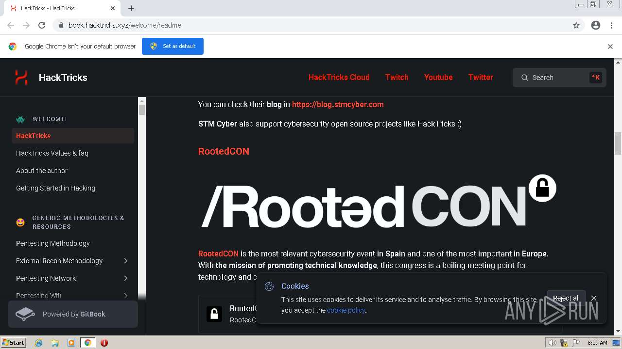Click the Opera taskbar icon
This screenshot has width=622, height=349.
coord(104,343)
